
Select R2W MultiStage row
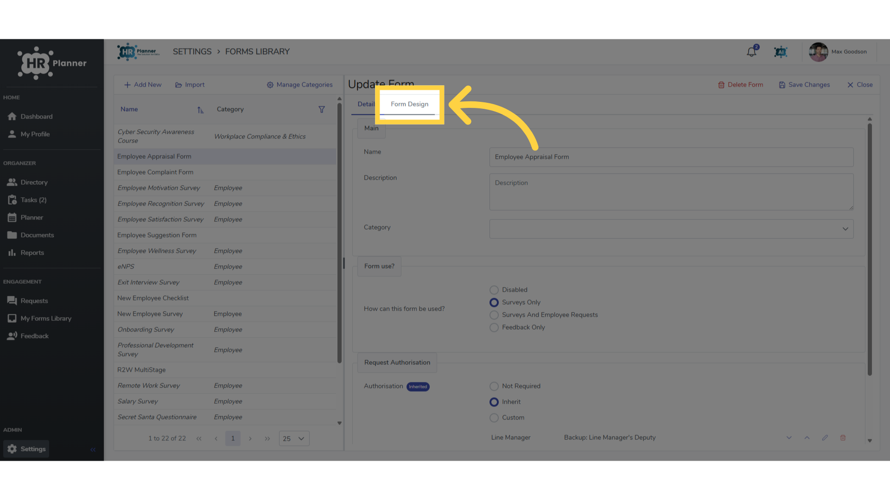click(225, 370)
